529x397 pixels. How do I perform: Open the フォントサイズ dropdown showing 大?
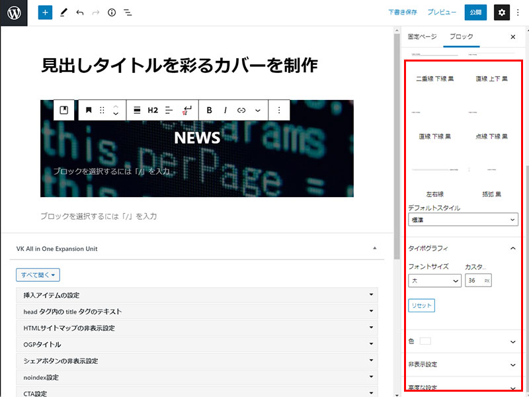[434, 281]
